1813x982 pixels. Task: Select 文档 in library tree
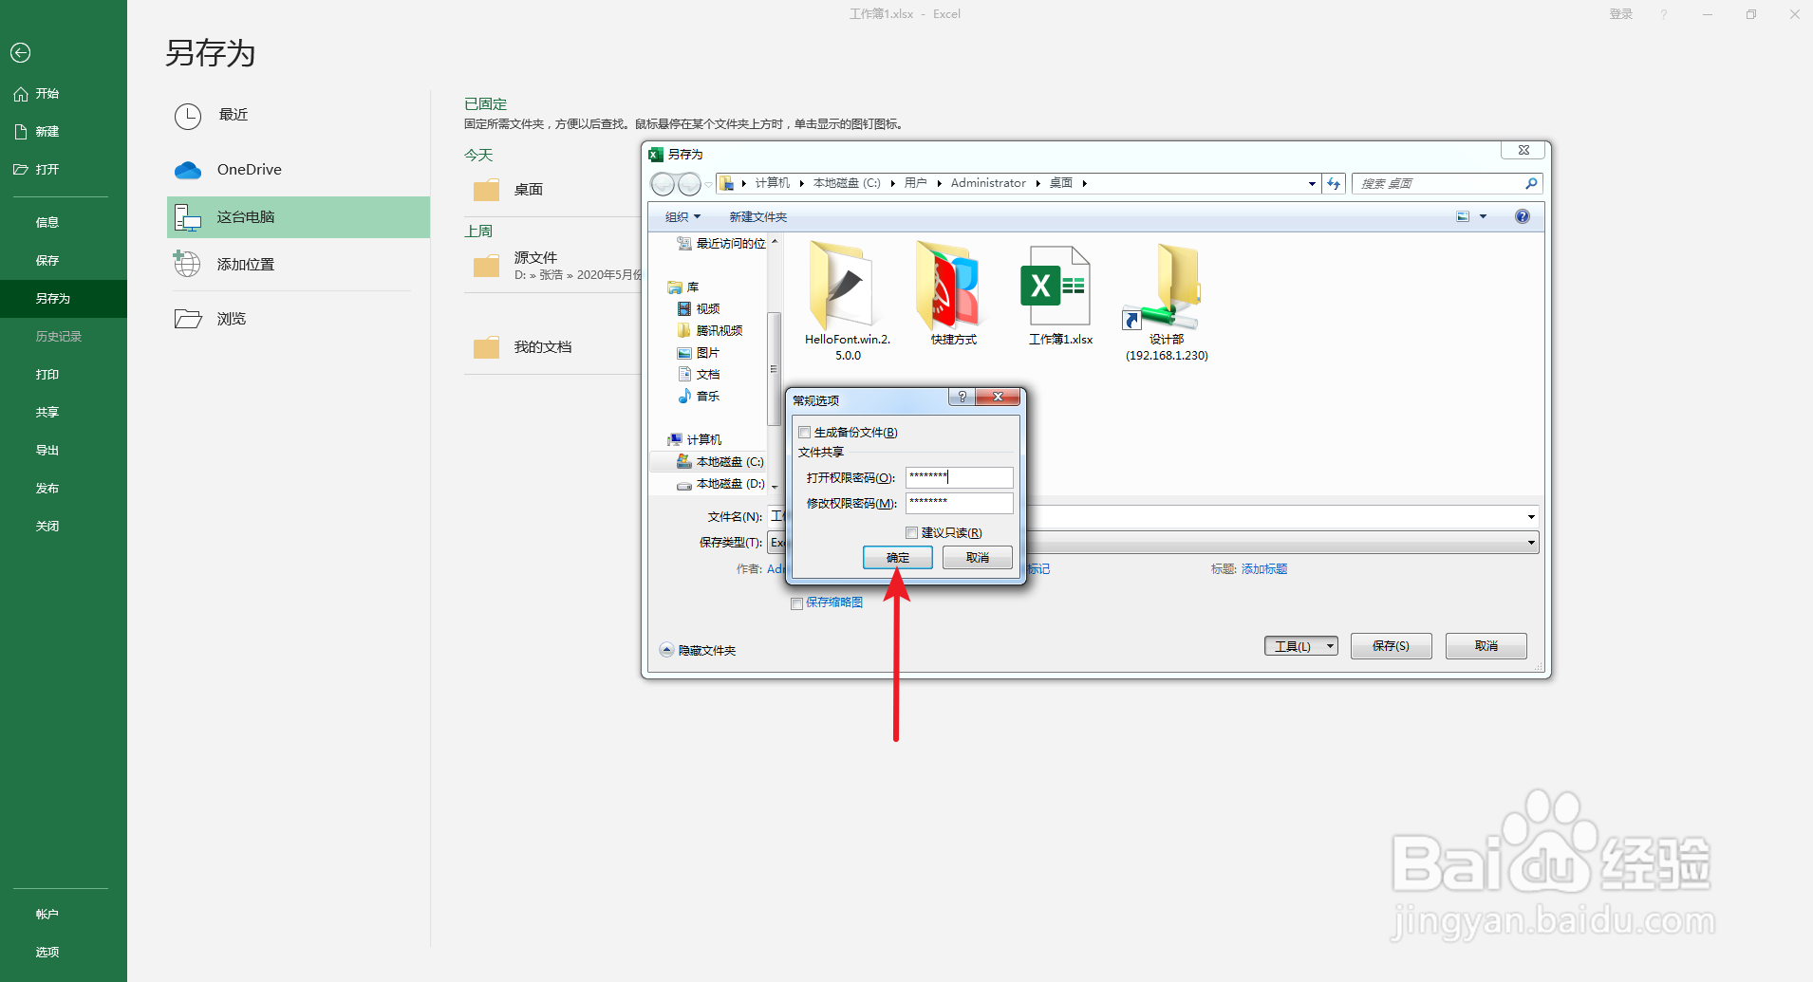pyautogui.click(x=699, y=375)
